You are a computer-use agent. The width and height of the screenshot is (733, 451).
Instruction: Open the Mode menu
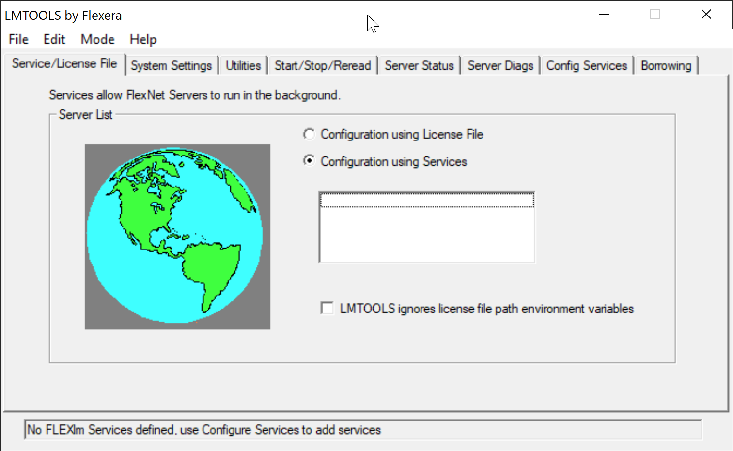(97, 39)
